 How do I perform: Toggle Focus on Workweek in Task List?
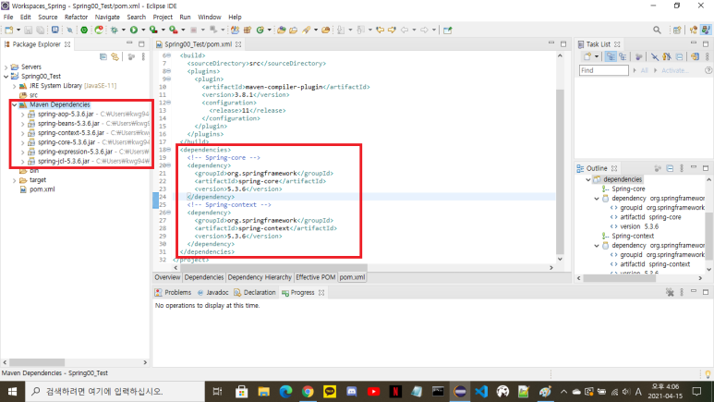tap(638, 56)
